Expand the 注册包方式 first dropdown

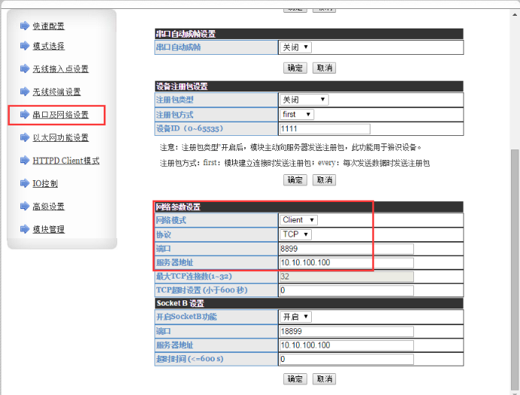tap(298, 114)
